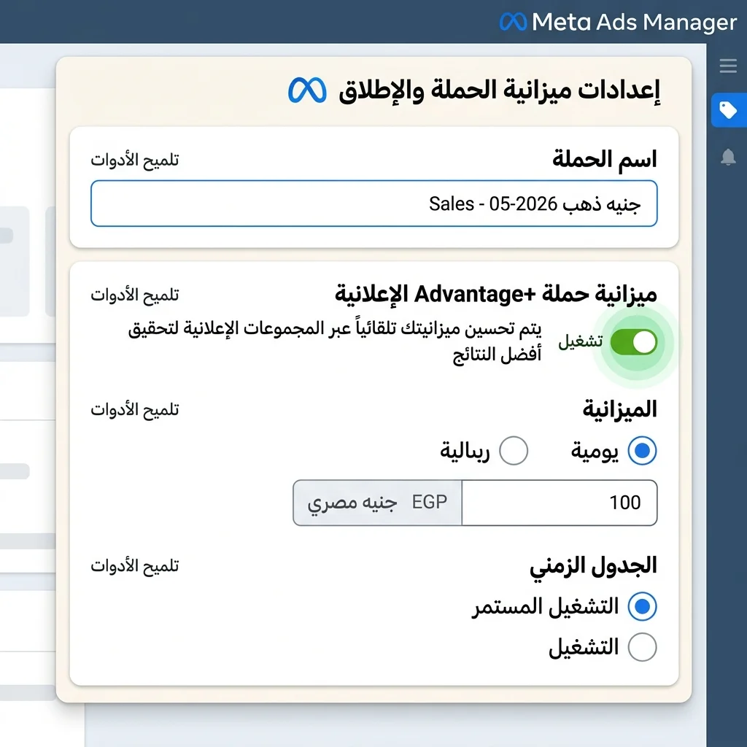Open the hamburger menu in right sidebar
The width and height of the screenshot is (747, 747).
point(728,66)
